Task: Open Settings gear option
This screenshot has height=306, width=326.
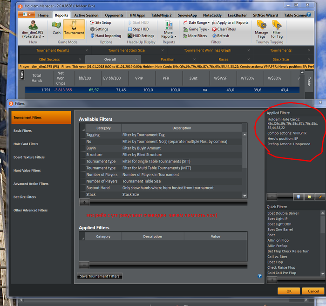Action: [x=99, y=29]
